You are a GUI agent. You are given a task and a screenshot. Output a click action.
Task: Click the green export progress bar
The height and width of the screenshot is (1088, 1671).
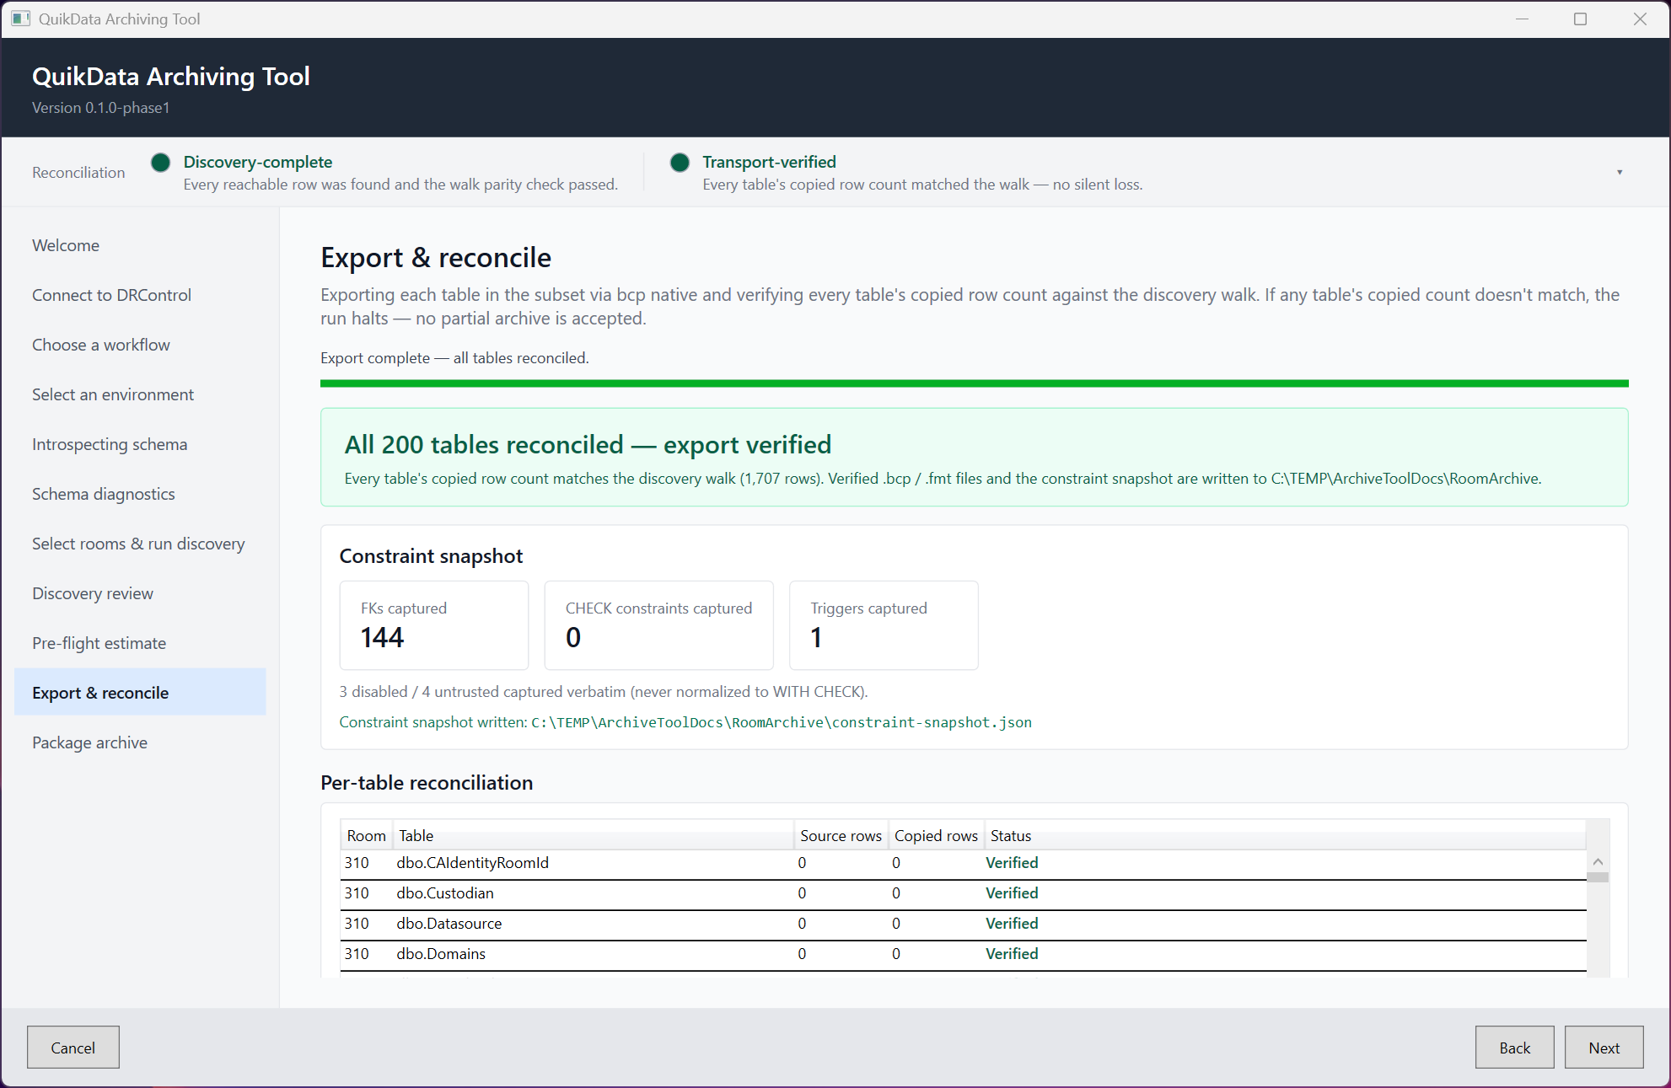tap(974, 383)
